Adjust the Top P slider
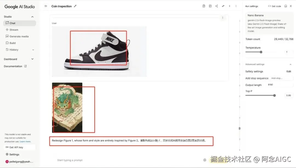Viewport: 296px width, 168px height. [x=274, y=95]
